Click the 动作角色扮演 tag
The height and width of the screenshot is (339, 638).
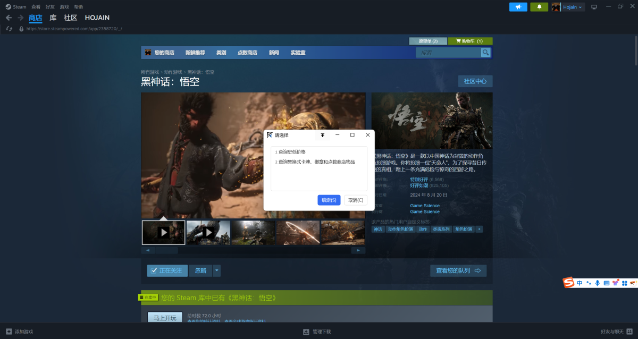tap(400, 229)
